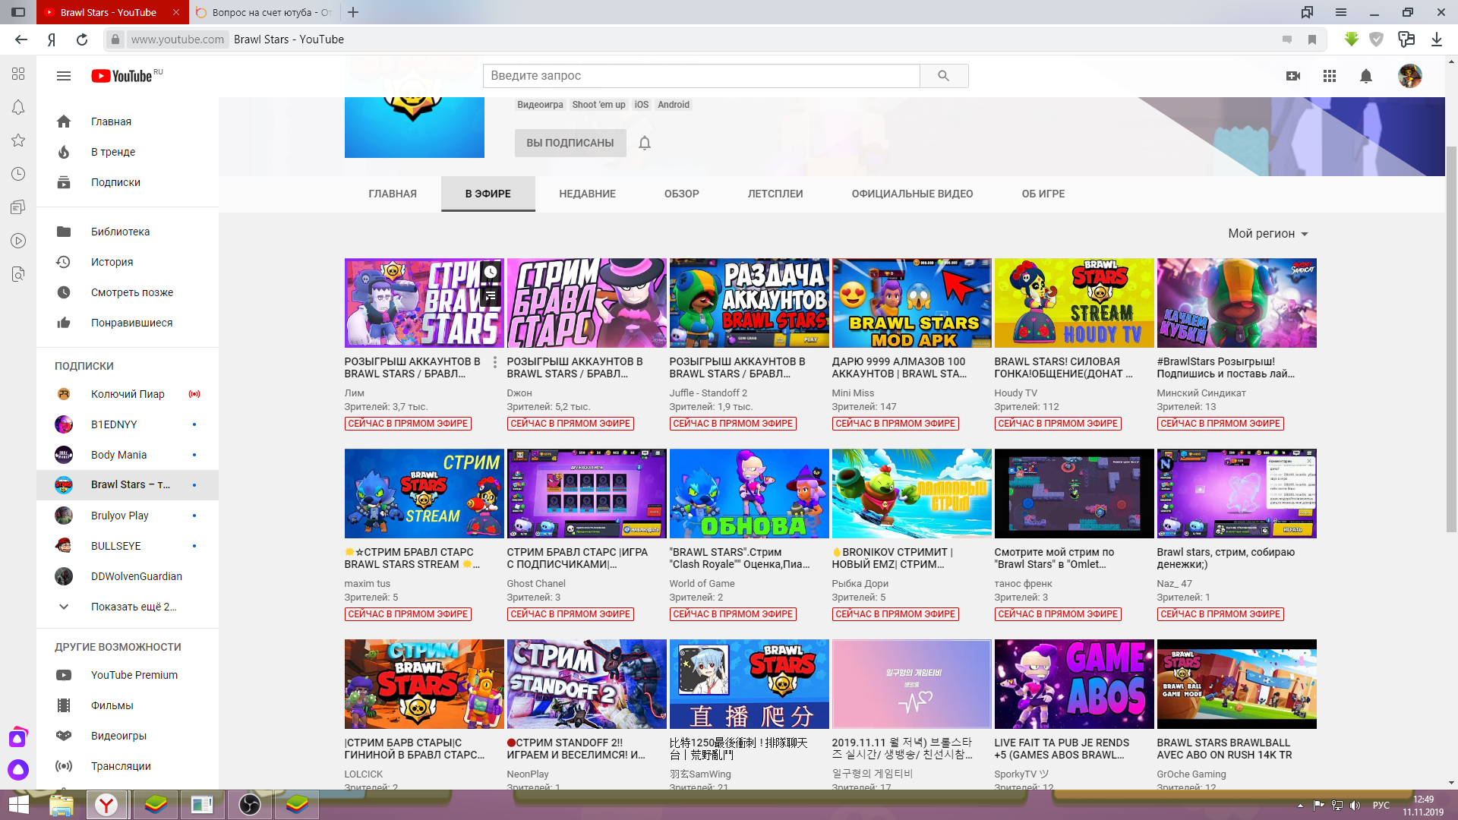The width and height of the screenshot is (1458, 820).
Task: Open the YouTube hamburger guide menu
Action: 64,76
